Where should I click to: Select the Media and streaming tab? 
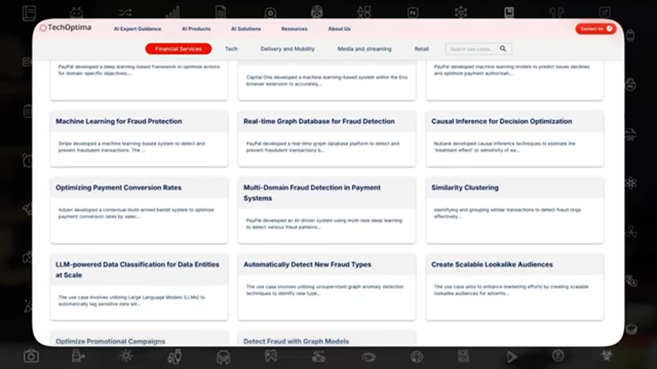(364, 49)
